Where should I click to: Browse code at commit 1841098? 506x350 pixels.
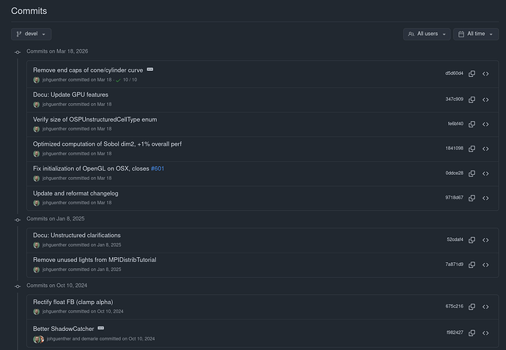tap(485, 149)
